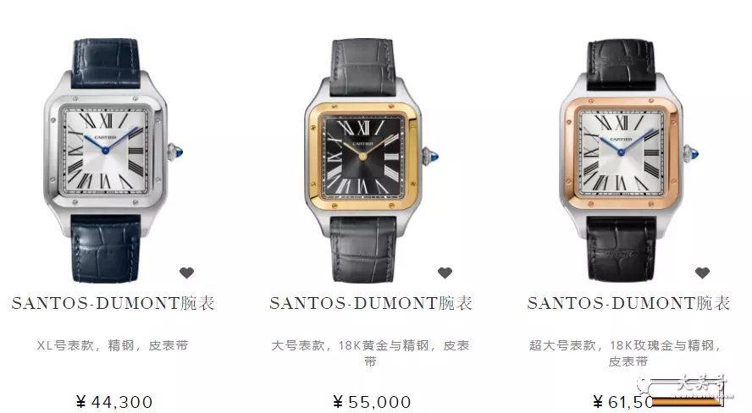Click the grey leather strap below the gold watch

tap(363, 249)
